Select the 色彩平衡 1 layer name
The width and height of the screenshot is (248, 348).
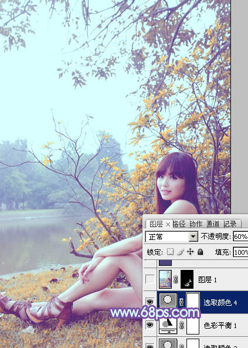coord(220,326)
